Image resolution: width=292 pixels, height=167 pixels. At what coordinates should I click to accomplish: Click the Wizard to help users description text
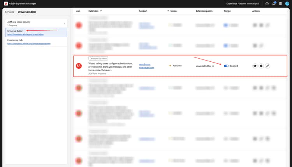[111, 67]
